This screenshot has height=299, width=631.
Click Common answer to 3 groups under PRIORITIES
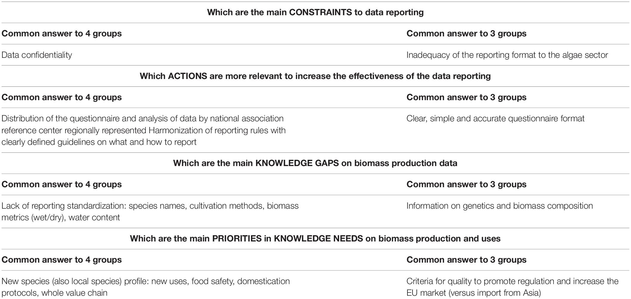466,260
